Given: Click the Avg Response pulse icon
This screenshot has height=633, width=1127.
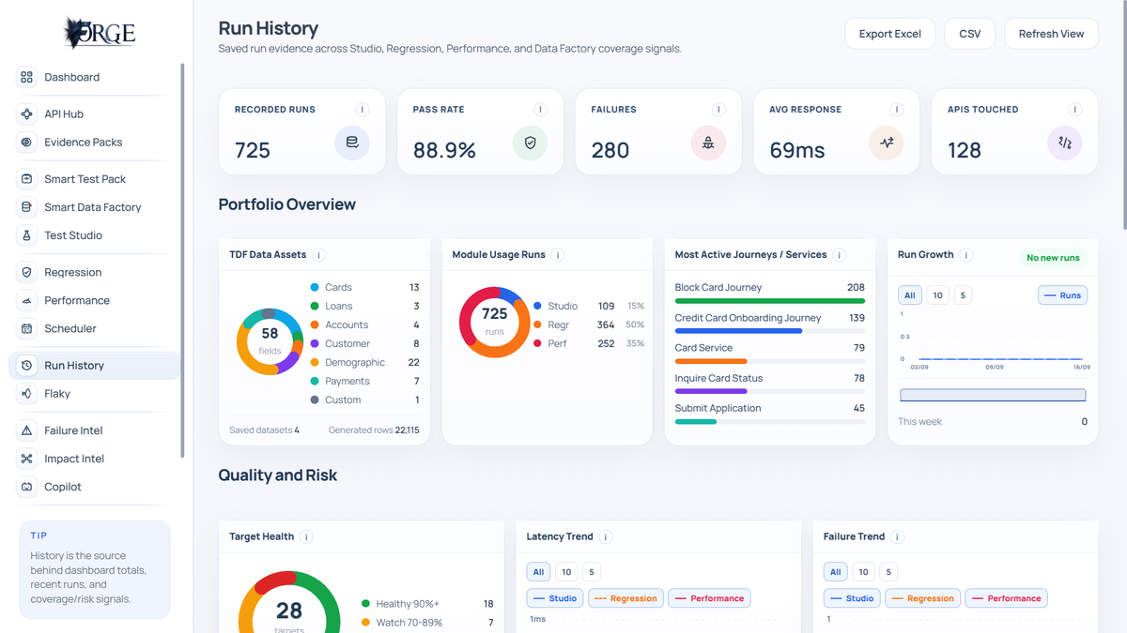Looking at the screenshot, I should tap(887, 143).
